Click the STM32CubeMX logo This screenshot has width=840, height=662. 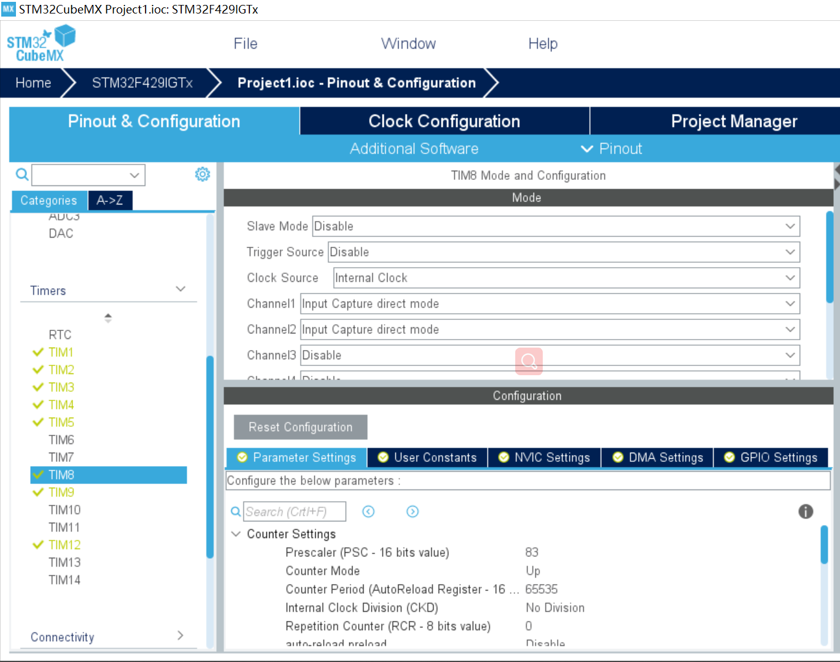[x=41, y=44]
